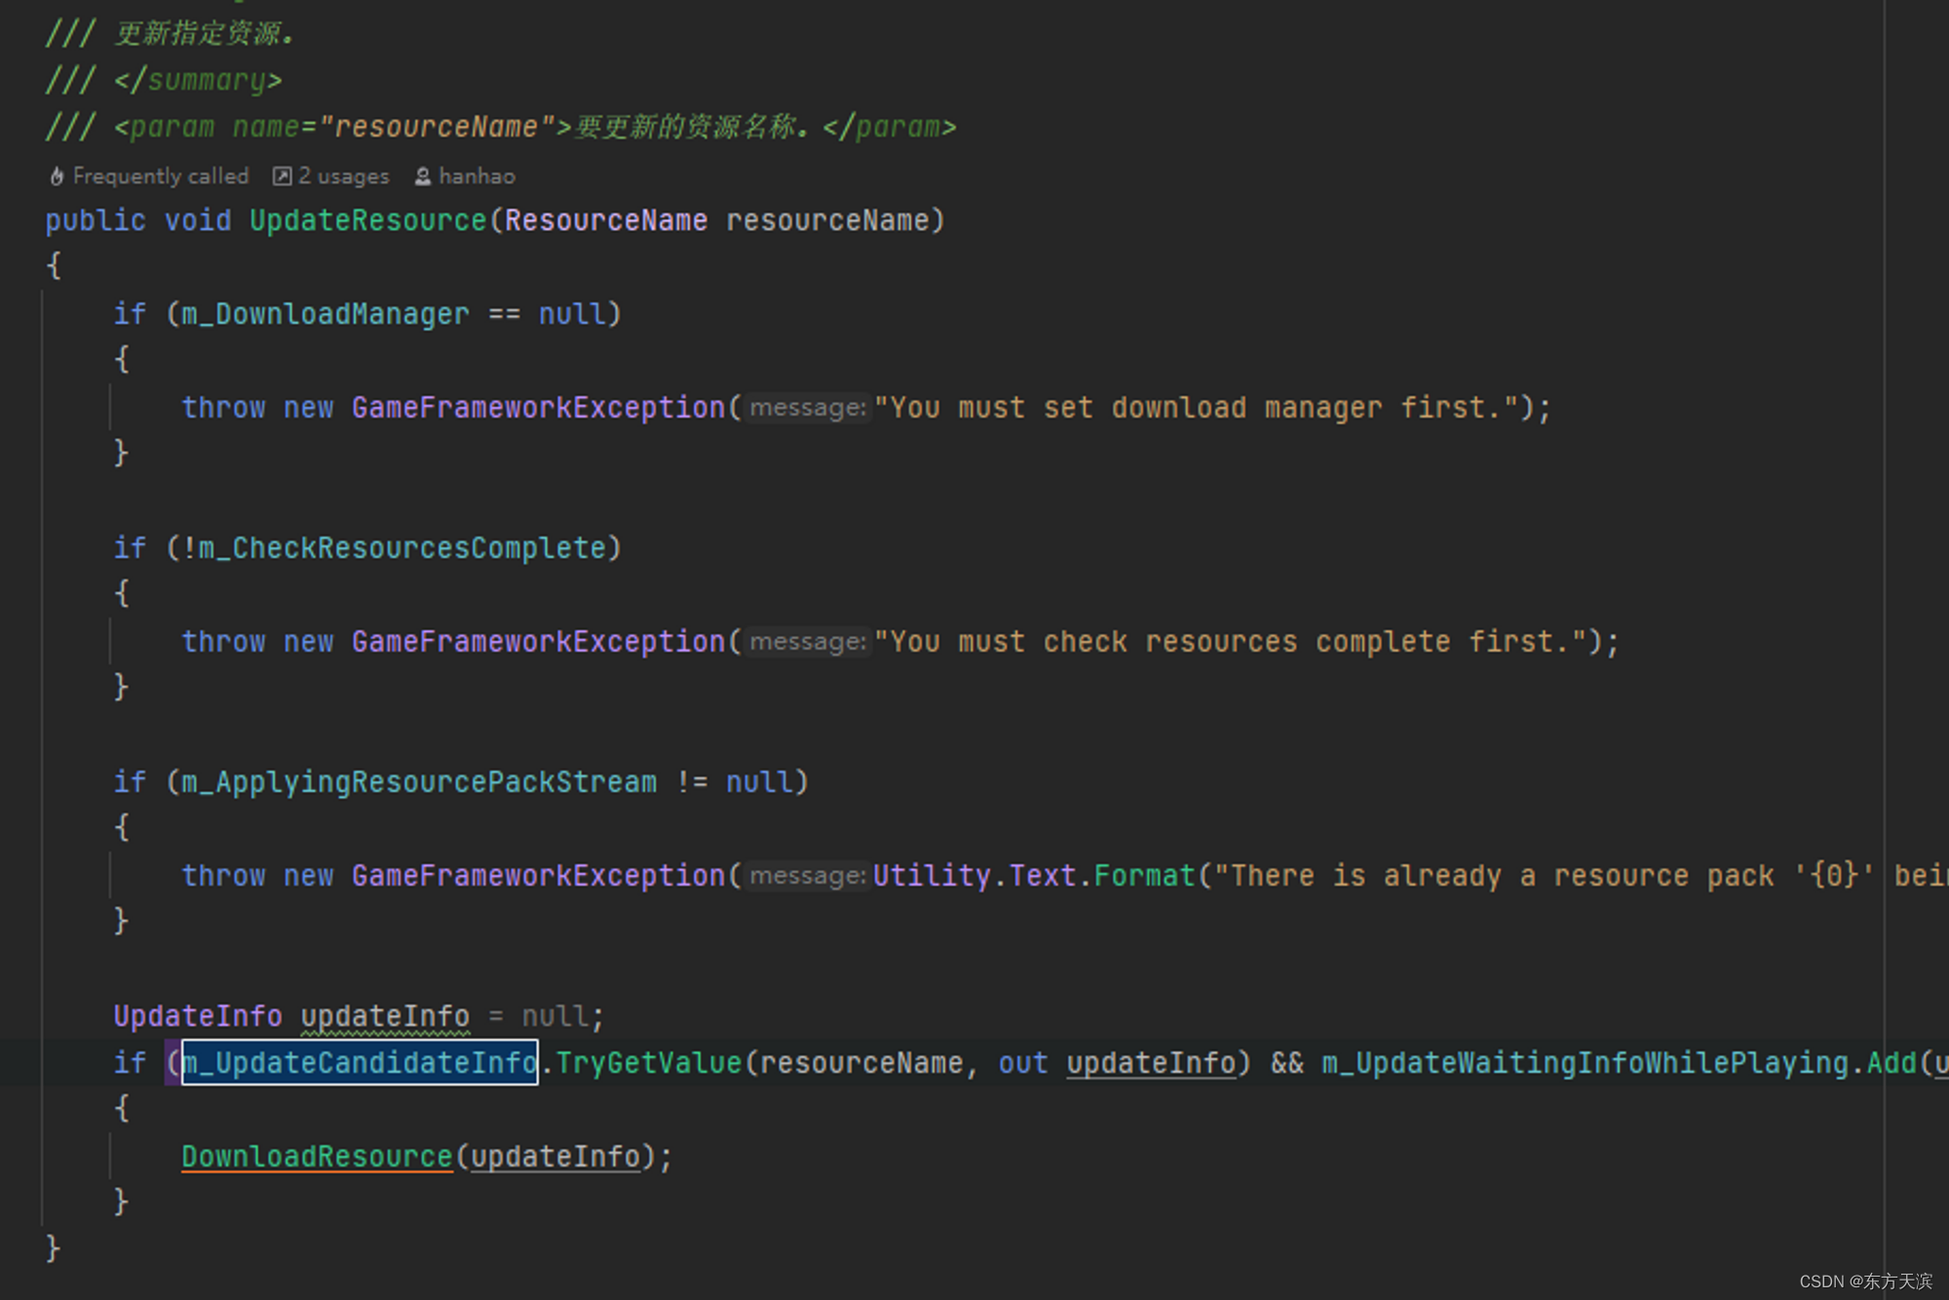Viewport: 1949px width, 1300px height.
Task: Click the UpdateResource method name
Action: point(367,220)
